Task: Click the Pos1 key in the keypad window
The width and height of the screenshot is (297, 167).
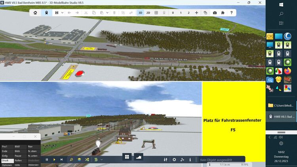Action: (7, 146)
